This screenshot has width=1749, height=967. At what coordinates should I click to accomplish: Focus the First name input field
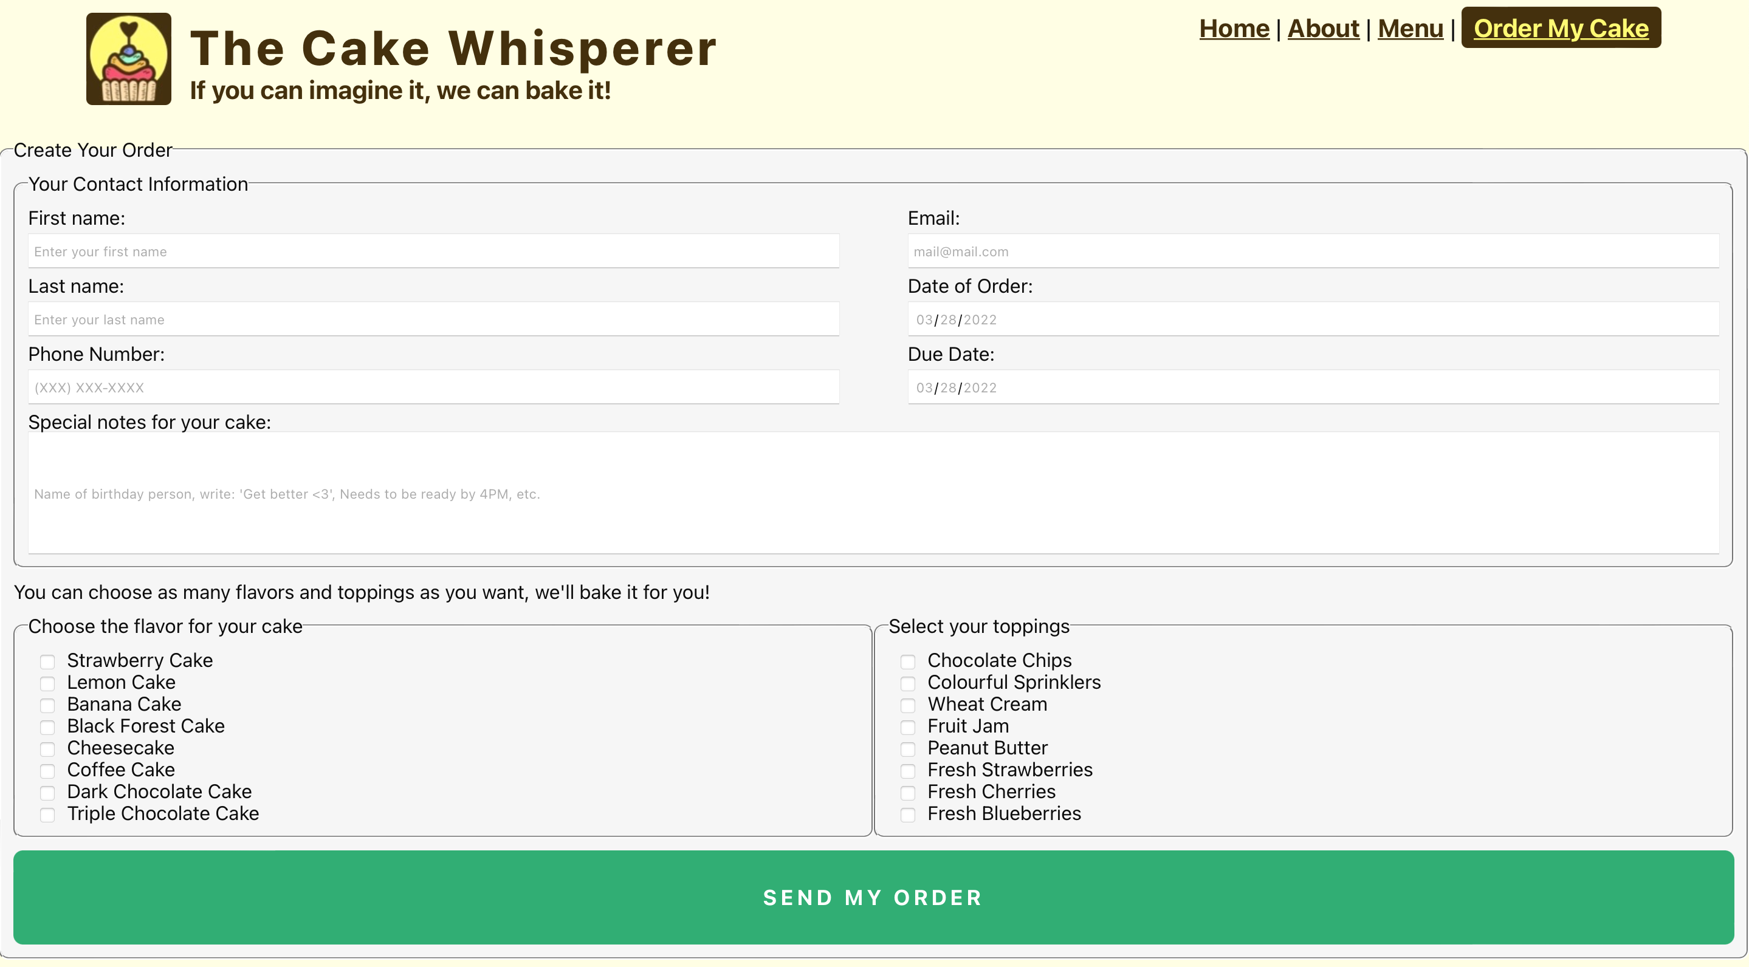(433, 251)
